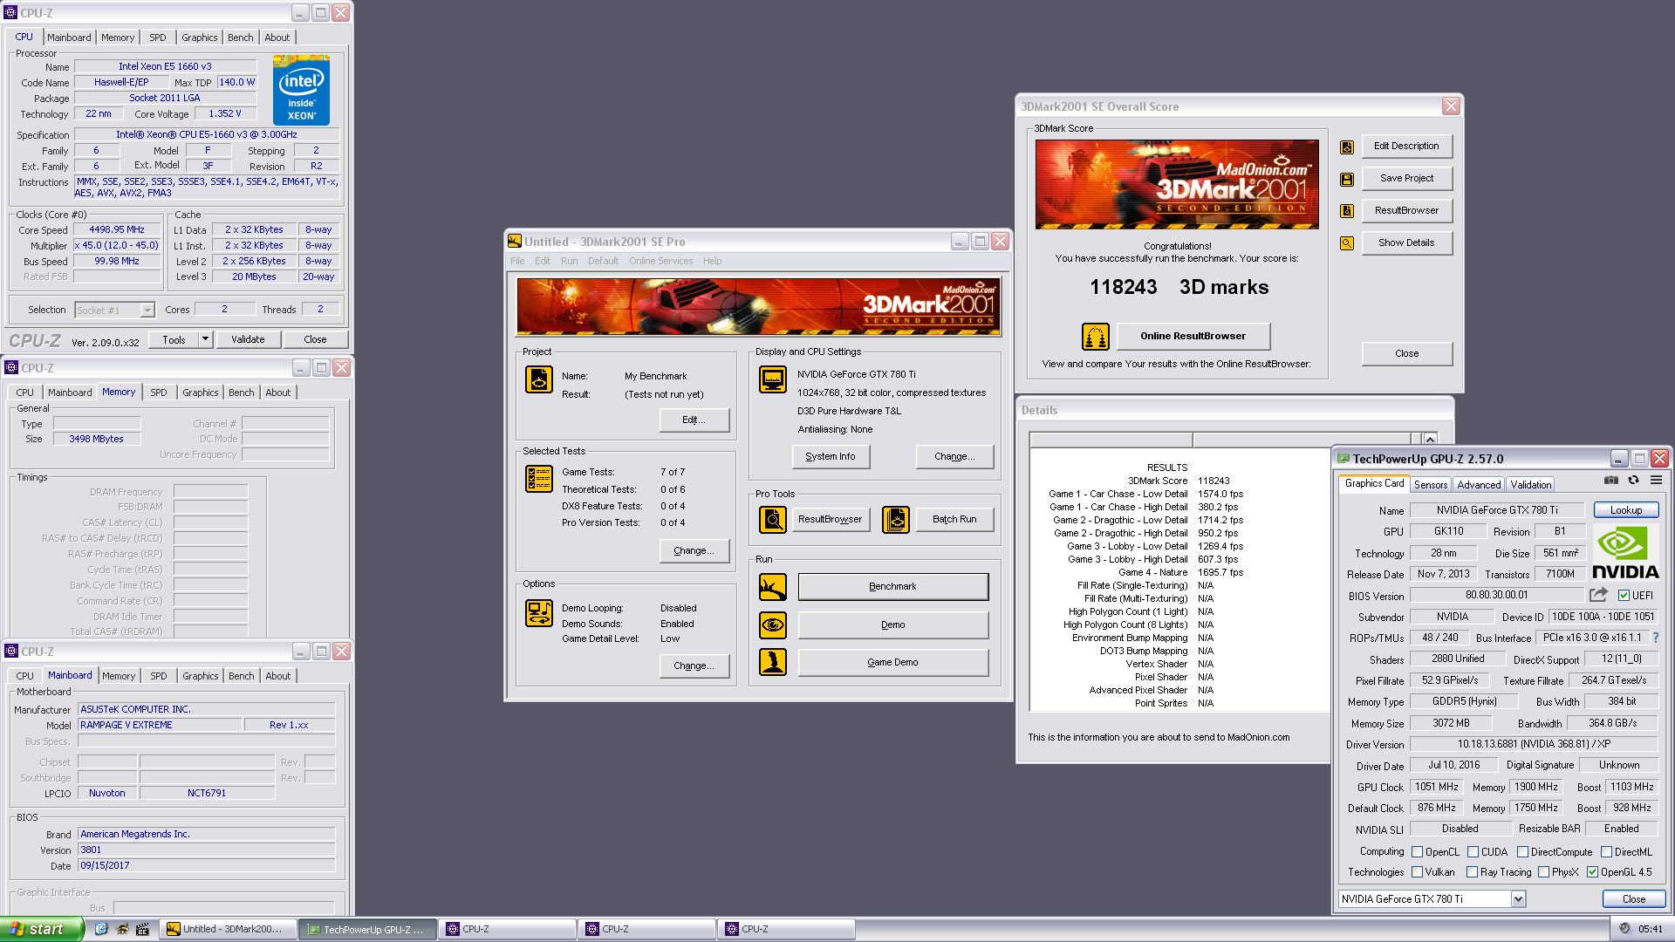1675x942 pixels.
Task: Open the Online Services menu
Action: click(660, 261)
